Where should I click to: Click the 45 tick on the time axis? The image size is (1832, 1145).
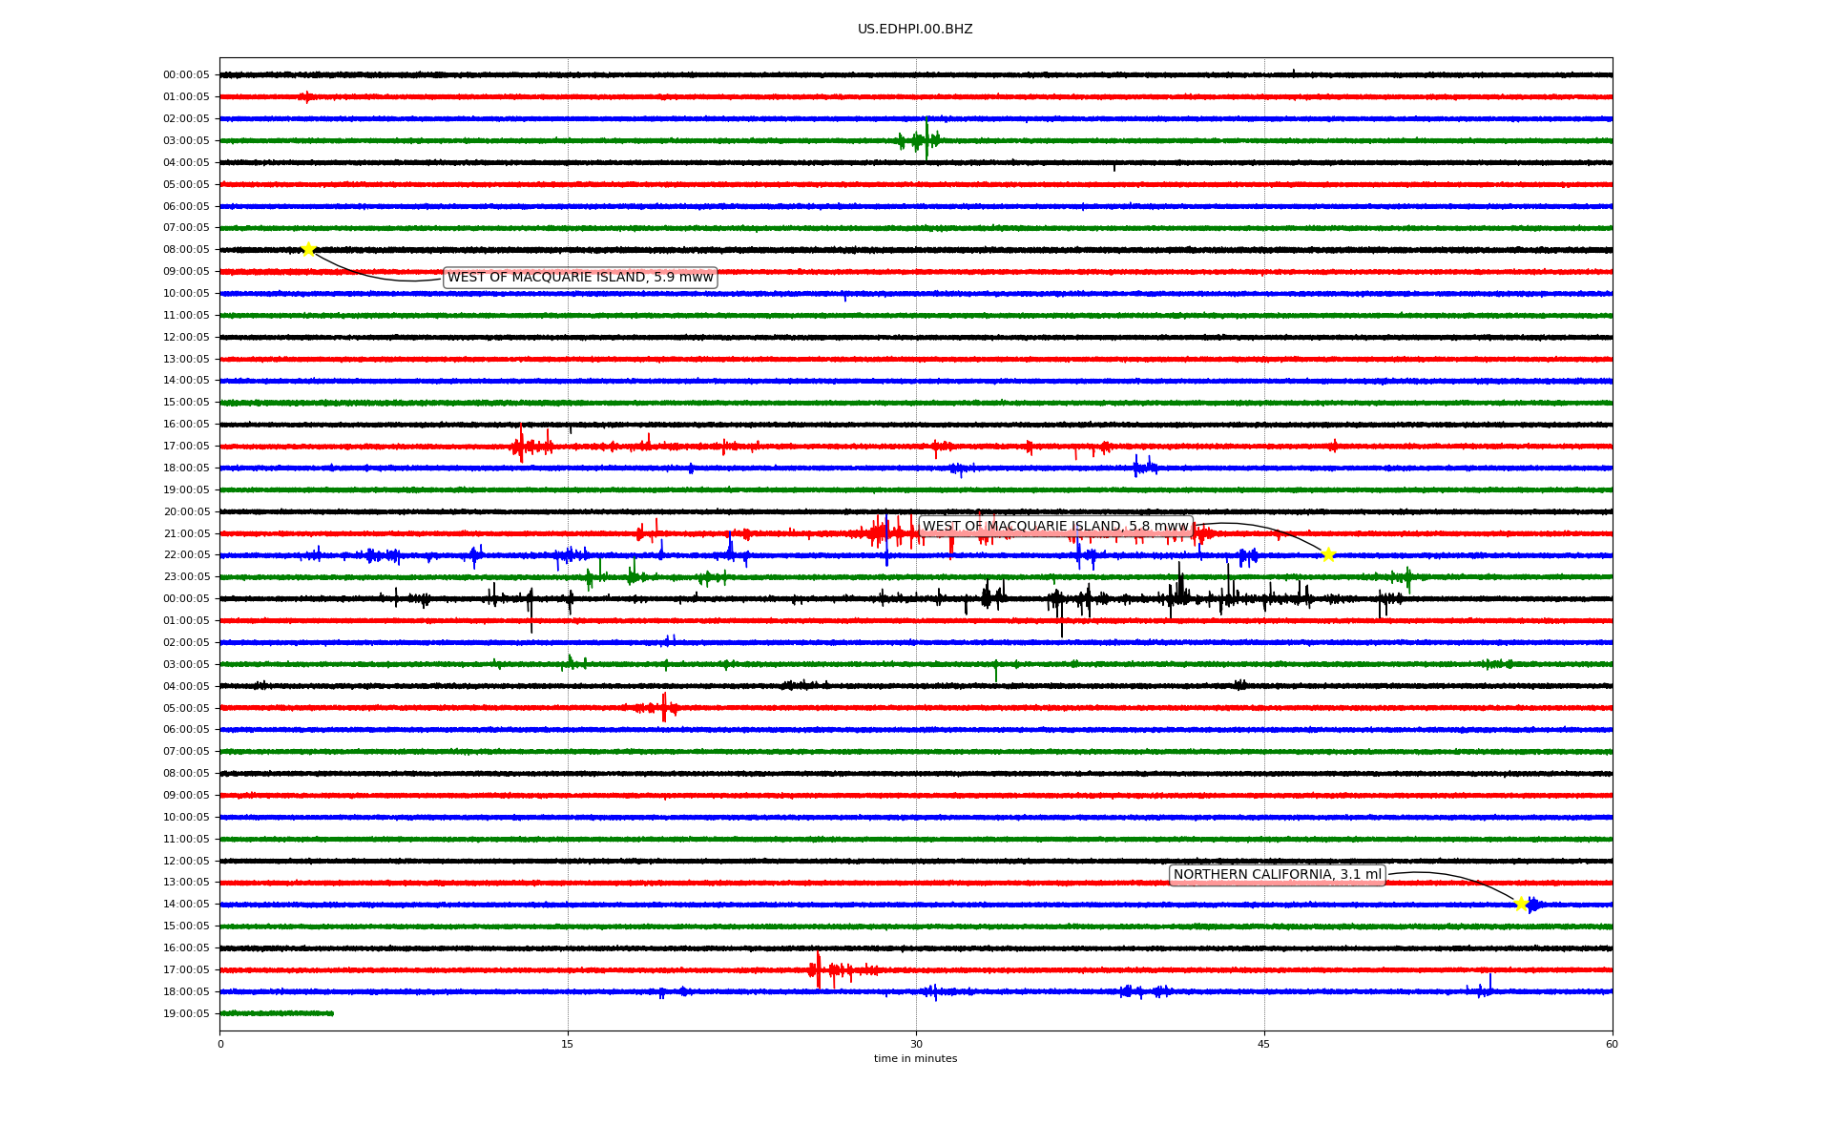(1264, 1044)
